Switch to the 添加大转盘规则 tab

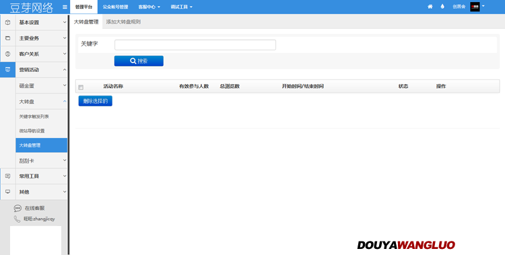pyautogui.click(x=123, y=22)
